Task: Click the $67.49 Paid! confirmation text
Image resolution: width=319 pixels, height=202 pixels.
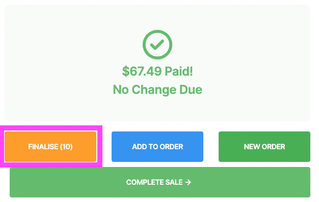Action: point(157,71)
